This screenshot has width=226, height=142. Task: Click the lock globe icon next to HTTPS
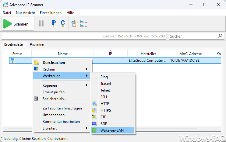(94, 110)
